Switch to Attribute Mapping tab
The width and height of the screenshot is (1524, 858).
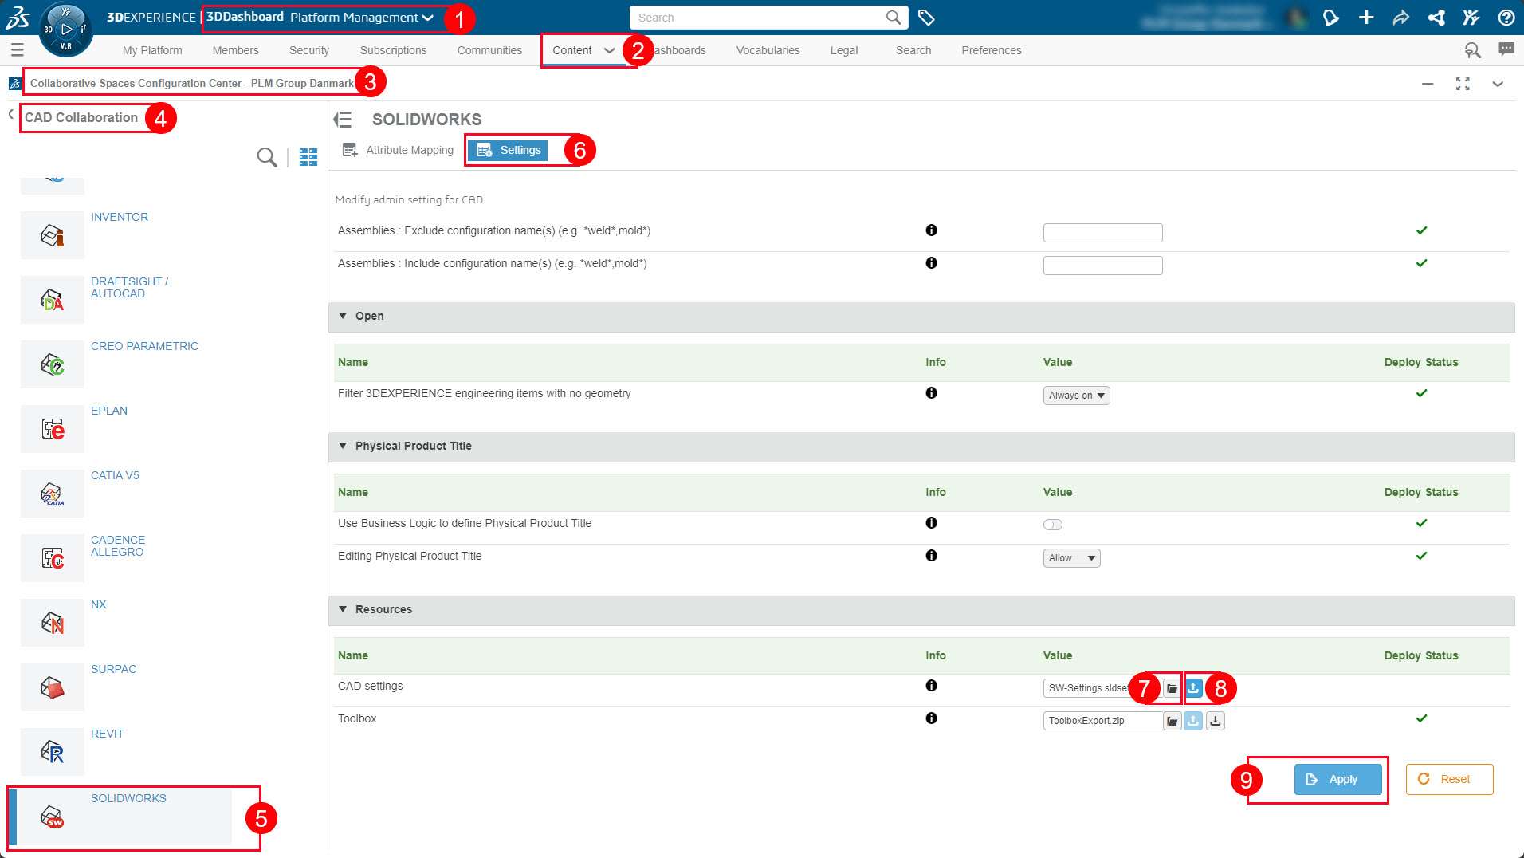tap(398, 150)
